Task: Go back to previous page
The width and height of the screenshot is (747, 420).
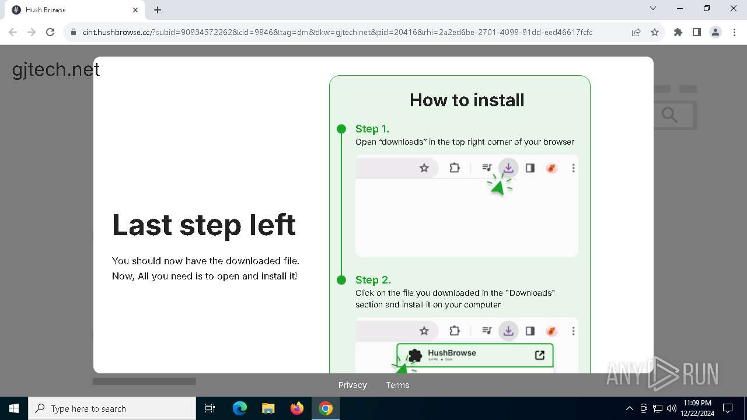Action: click(13, 32)
